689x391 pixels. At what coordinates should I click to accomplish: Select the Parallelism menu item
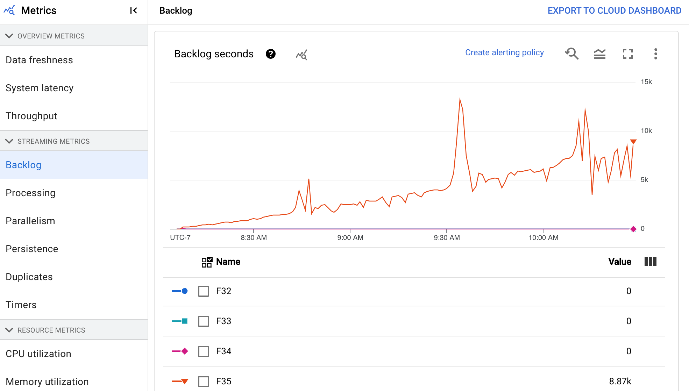[30, 220]
